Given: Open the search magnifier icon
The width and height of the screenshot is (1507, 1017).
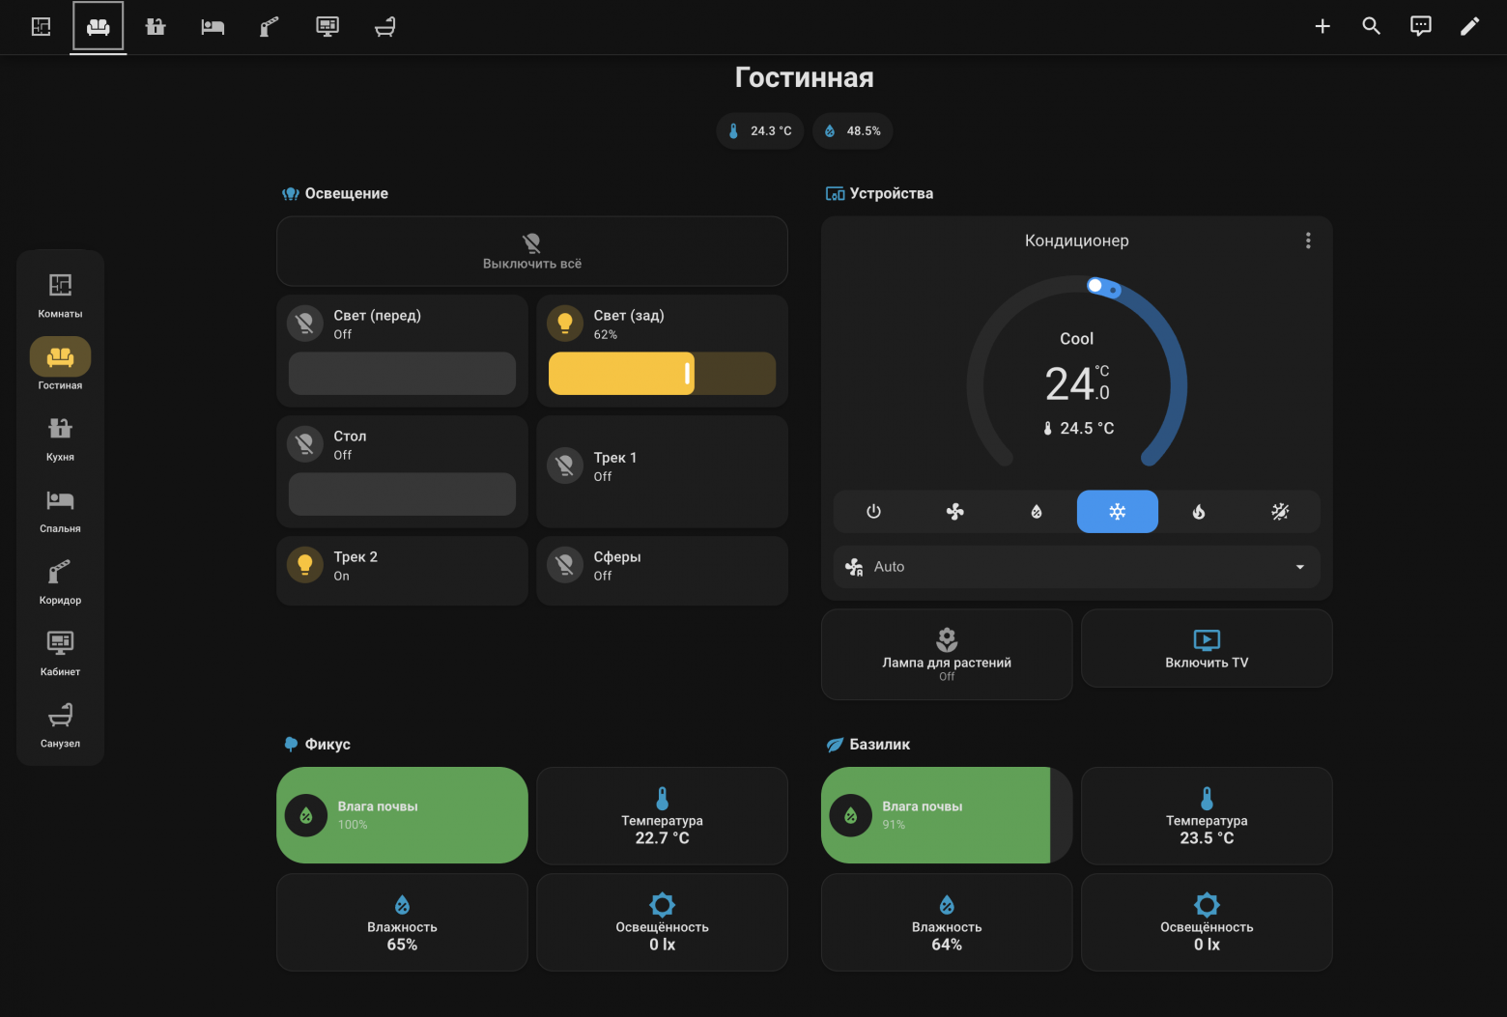Looking at the screenshot, I should (1371, 26).
